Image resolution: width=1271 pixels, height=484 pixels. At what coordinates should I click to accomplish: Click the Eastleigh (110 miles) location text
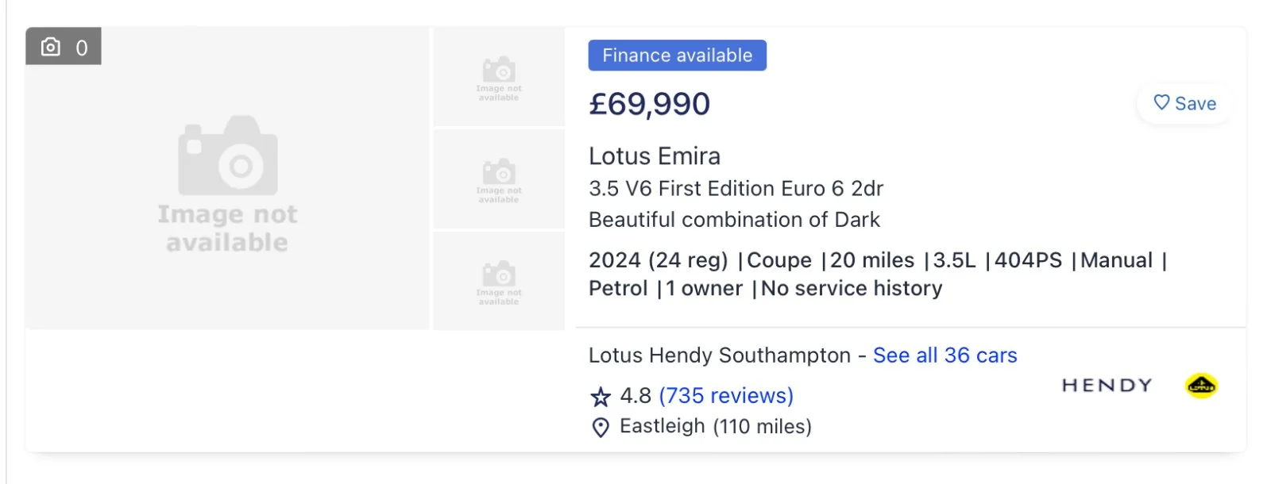click(x=716, y=427)
